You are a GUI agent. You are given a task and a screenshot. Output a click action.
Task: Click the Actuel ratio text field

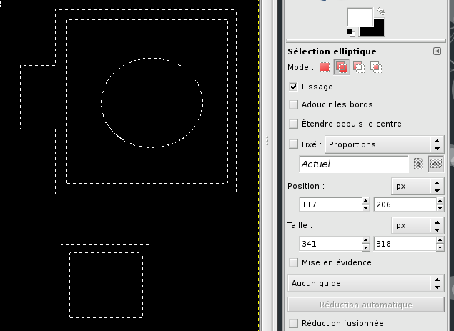(353, 164)
